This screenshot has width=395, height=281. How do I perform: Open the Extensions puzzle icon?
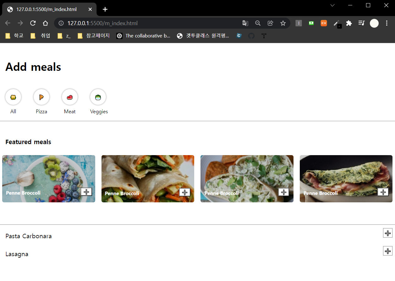[349, 23]
